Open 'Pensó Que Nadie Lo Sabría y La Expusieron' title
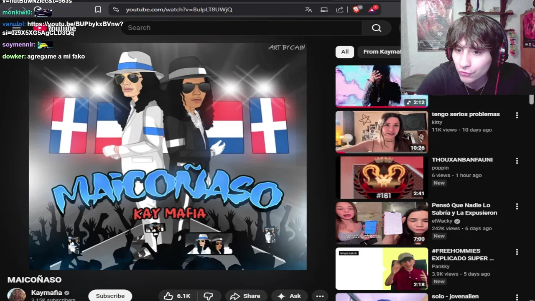Screen dimensions: 535x301 464,209
